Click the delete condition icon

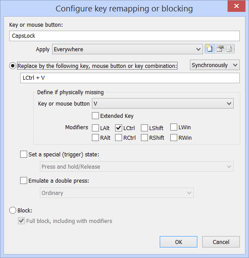coord(229,49)
